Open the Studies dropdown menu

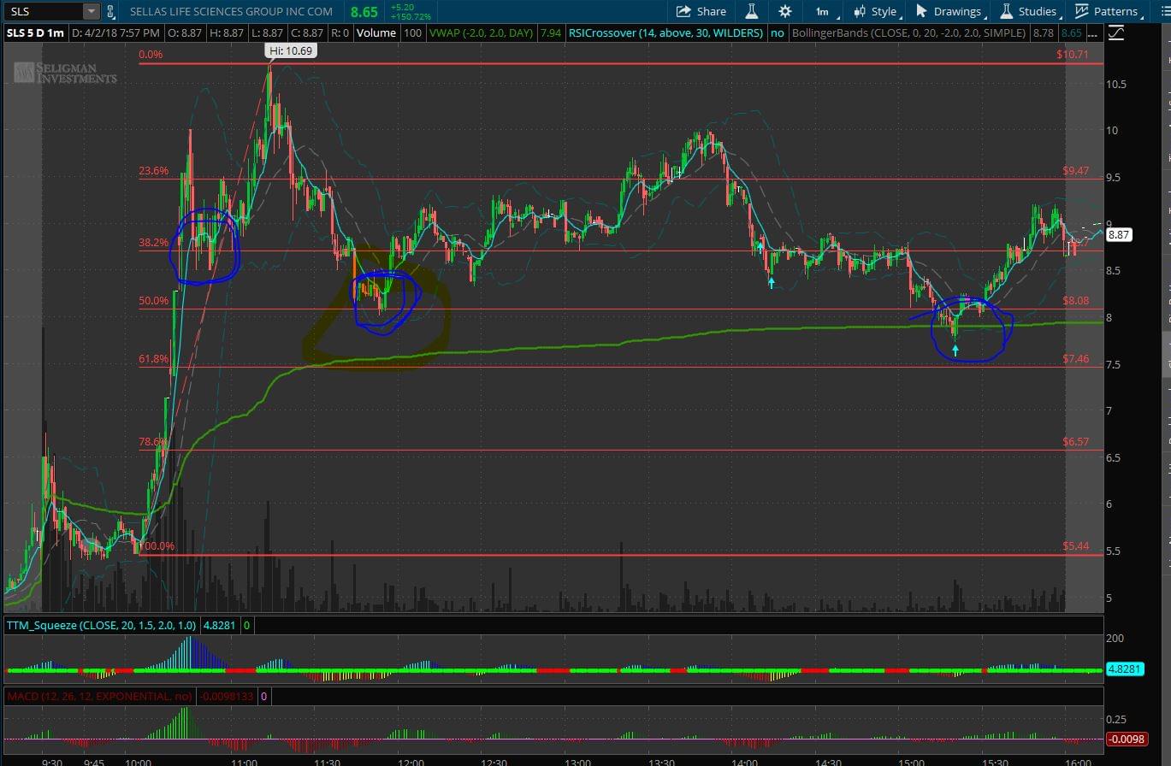coord(1029,11)
